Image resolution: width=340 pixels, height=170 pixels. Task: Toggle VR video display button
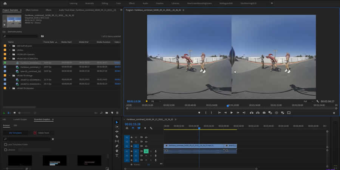point(277,113)
